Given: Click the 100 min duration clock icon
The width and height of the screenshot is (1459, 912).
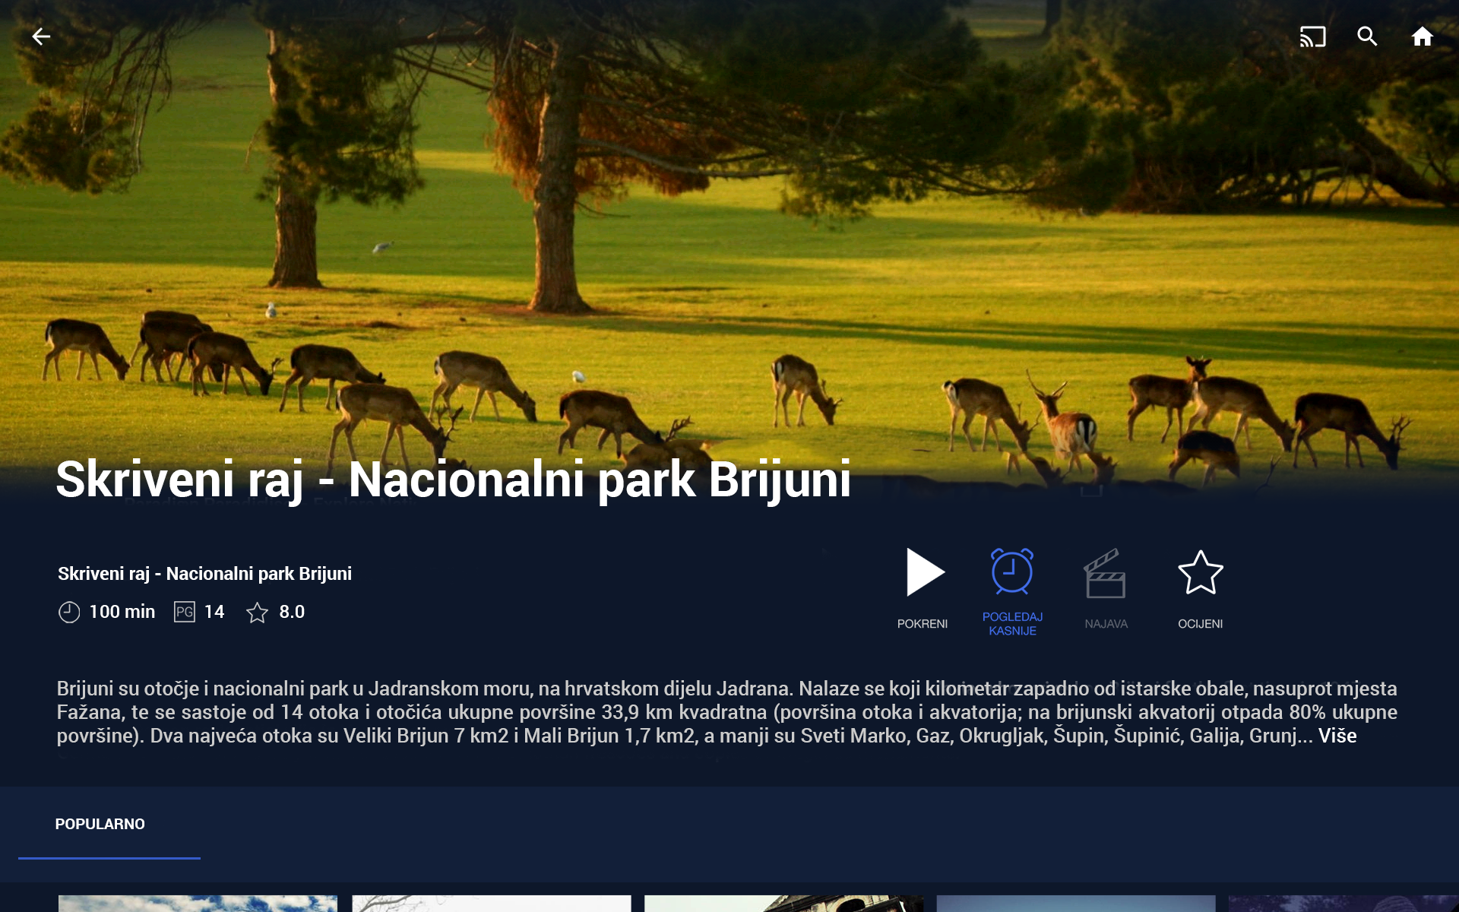Looking at the screenshot, I should point(69,612).
